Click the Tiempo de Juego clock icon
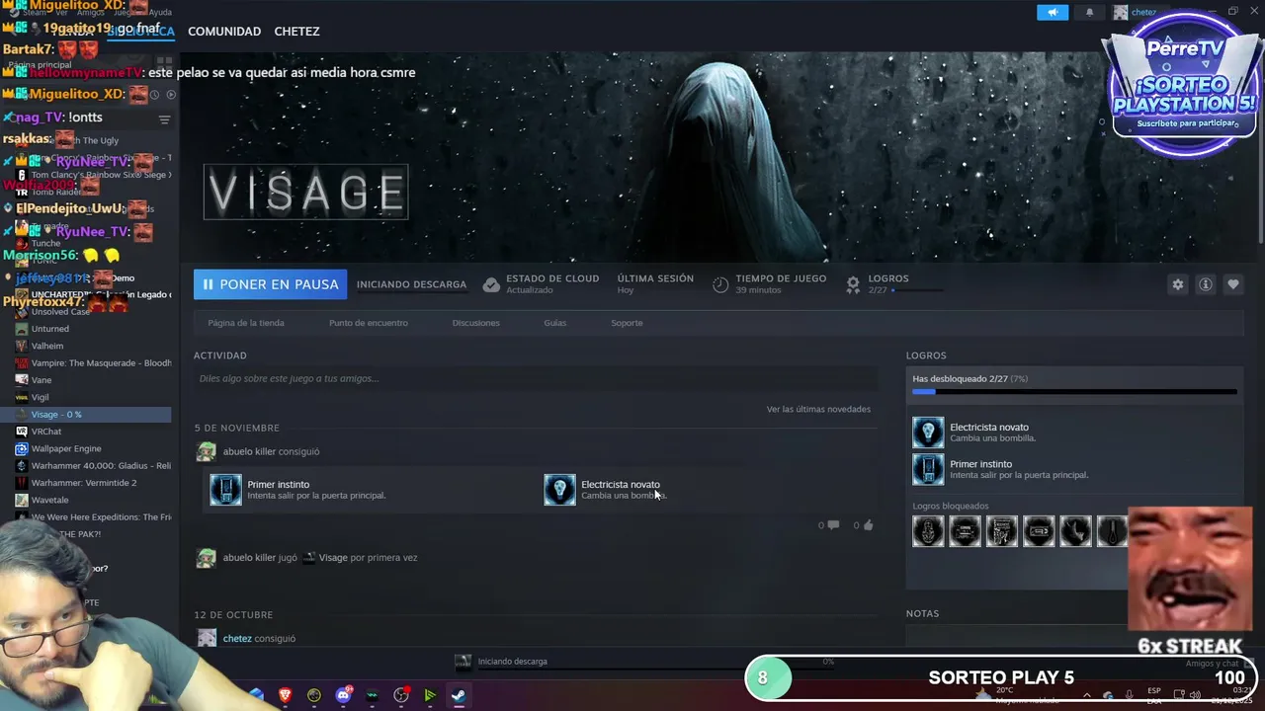This screenshot has height=711, width=1265. tap(720, 284)
